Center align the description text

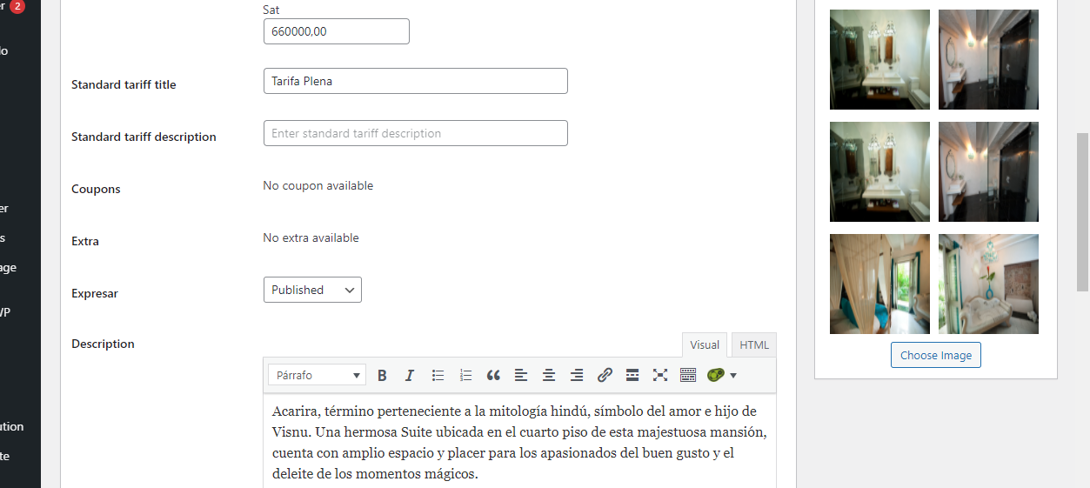point(549,376)
